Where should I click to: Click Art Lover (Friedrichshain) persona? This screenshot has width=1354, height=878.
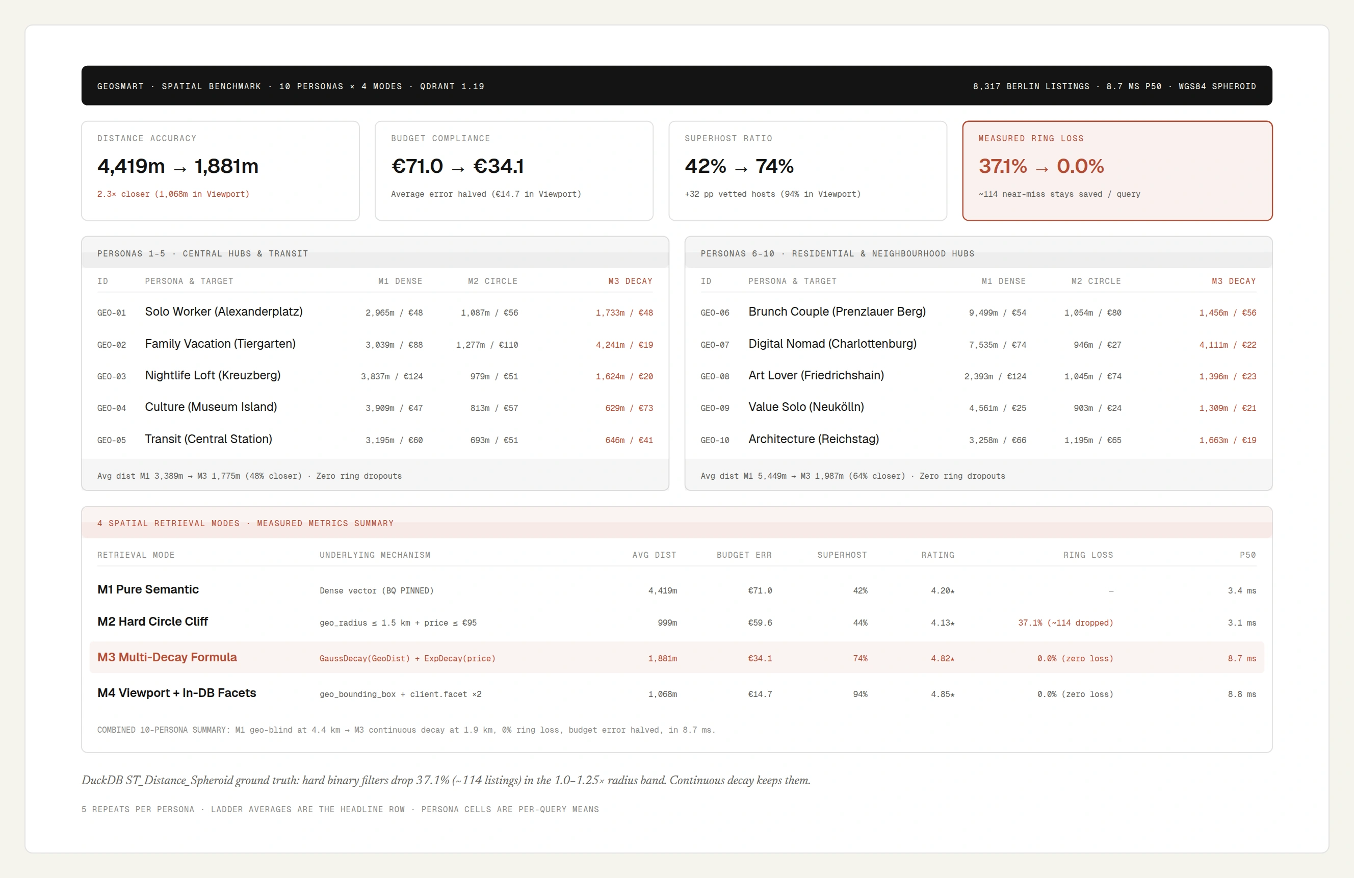coord(816,376)
